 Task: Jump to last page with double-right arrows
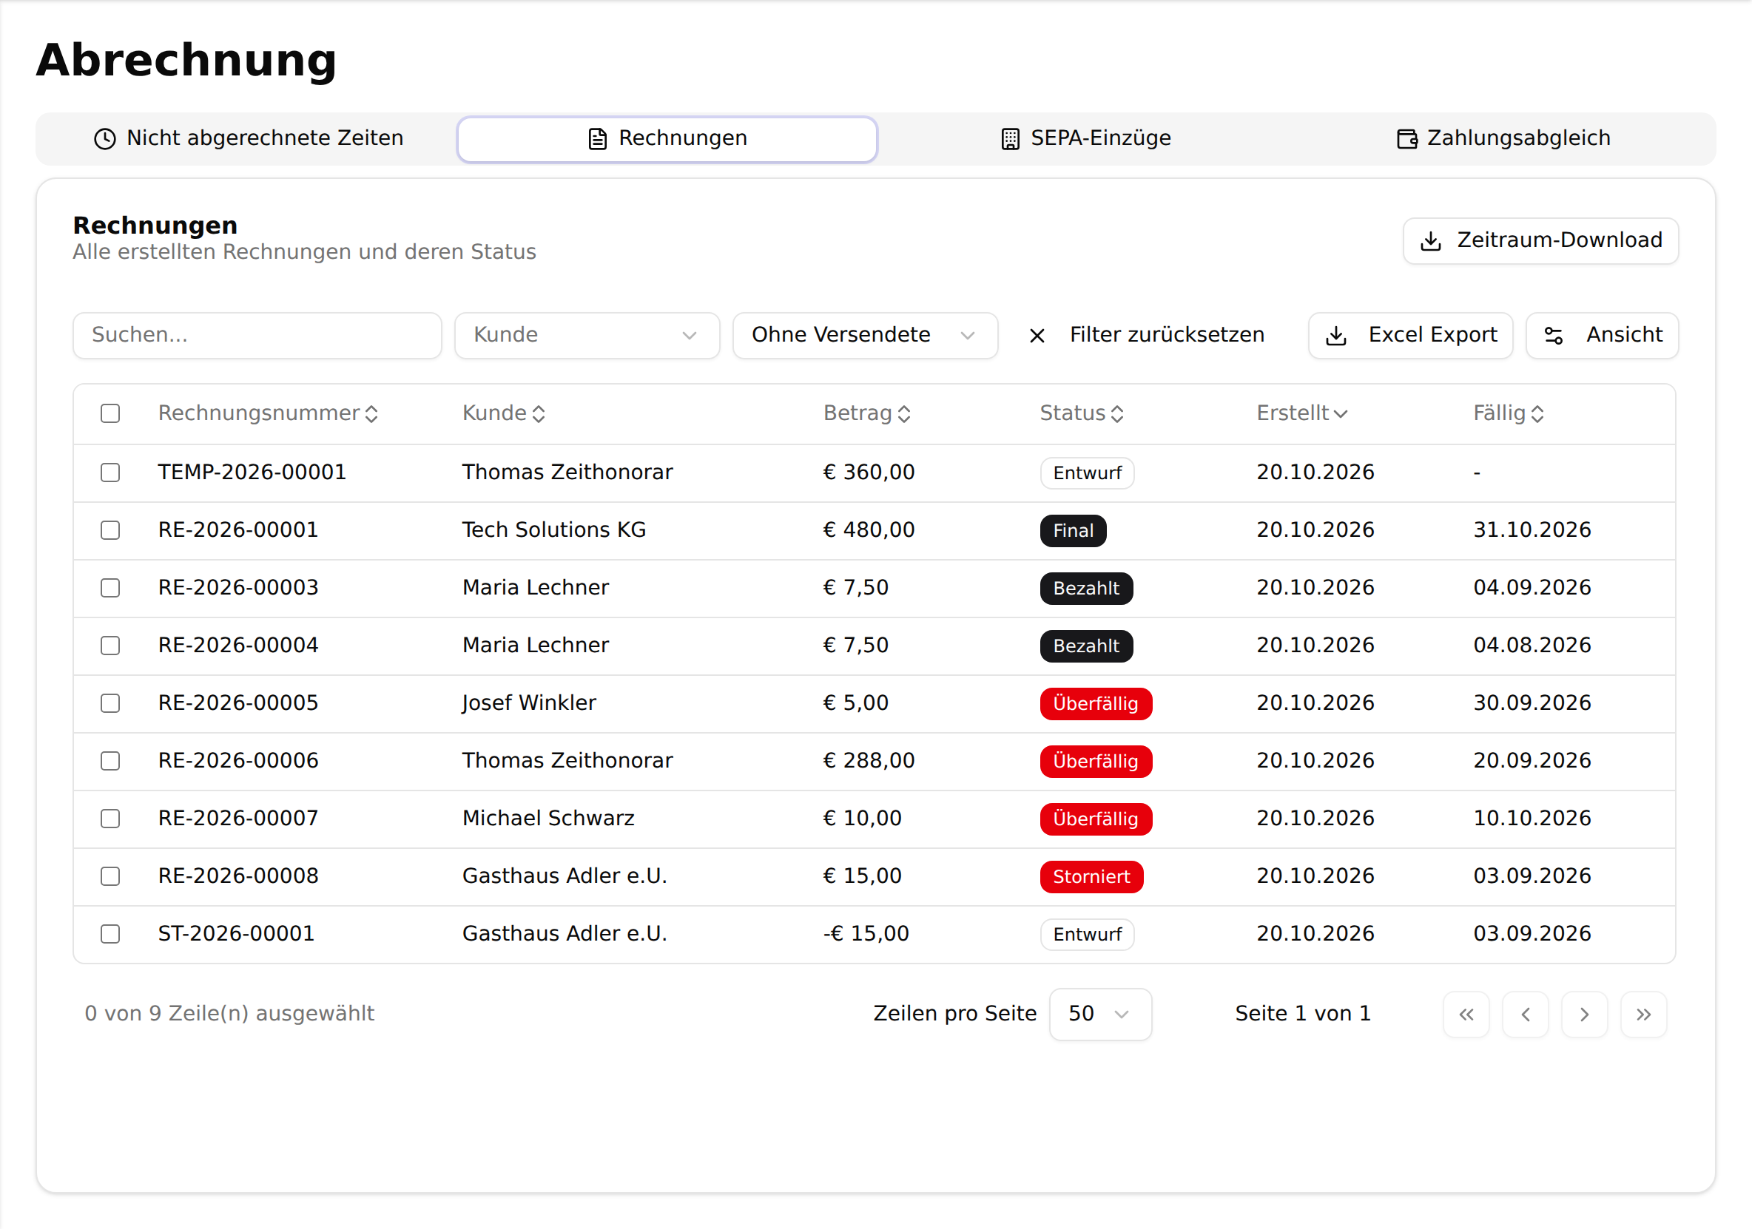tap(1644, 1015)
